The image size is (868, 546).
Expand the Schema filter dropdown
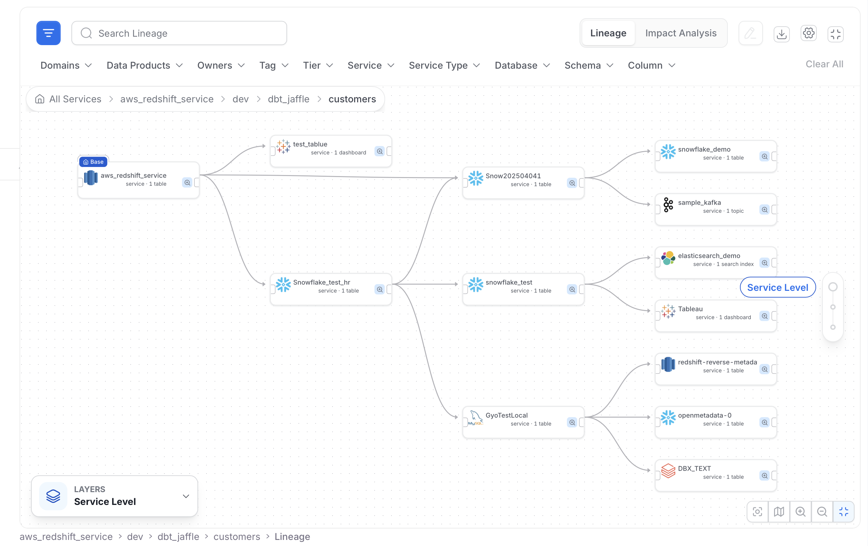[589, 65]
